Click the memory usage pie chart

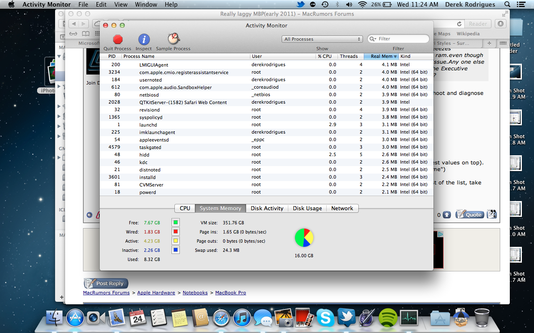pyautogui.click(x=304, y=238)
